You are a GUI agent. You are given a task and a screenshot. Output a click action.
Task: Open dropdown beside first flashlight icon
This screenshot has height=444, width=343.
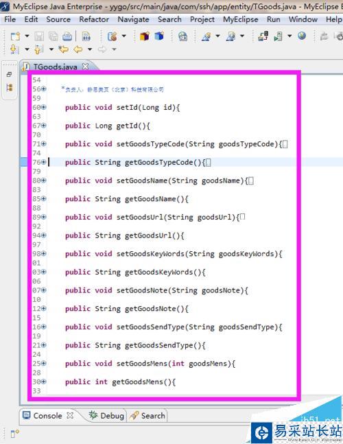point(217,36)
